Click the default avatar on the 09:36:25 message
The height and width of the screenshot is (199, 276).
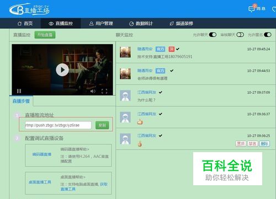[x=125, y=139]
